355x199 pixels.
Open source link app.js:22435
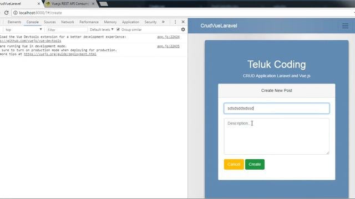point(168,46)
